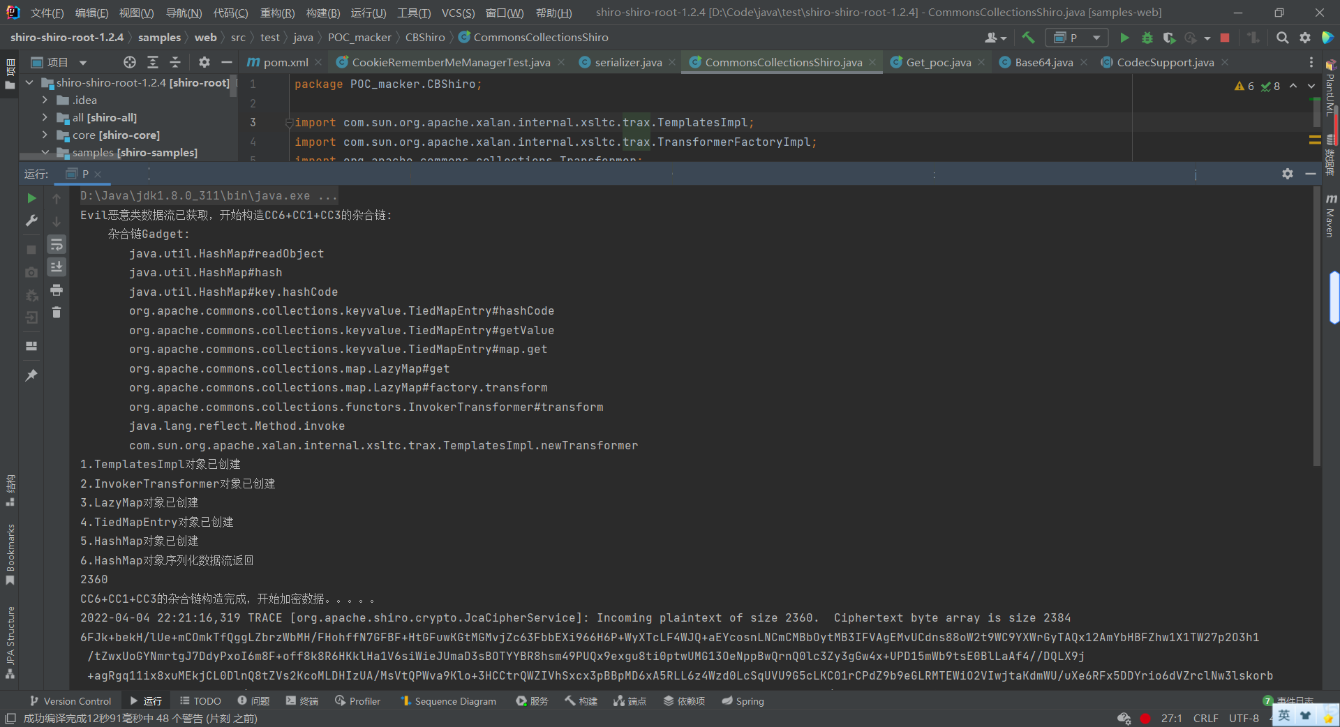
Task: Open TODO tool window
Action: coord(200,701)
